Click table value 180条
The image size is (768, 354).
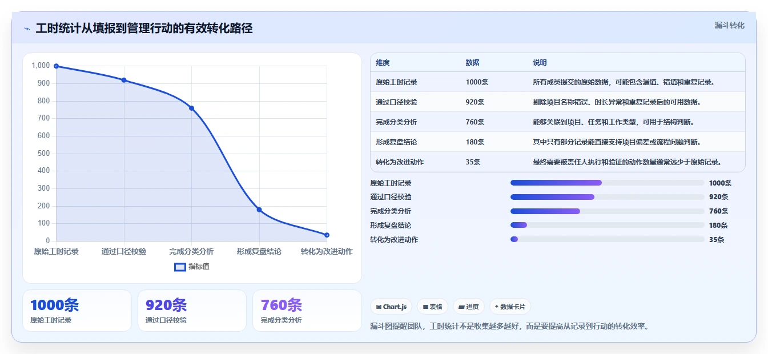tap(475, 142)
